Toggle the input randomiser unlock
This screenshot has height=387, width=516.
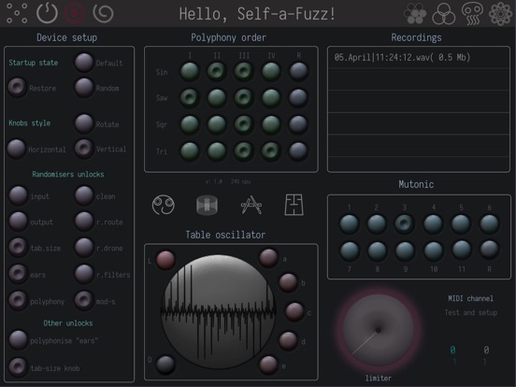(x=18, y=195)
